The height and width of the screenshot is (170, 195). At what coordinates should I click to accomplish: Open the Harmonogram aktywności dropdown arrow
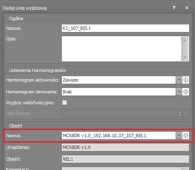[x=179, y=80]
